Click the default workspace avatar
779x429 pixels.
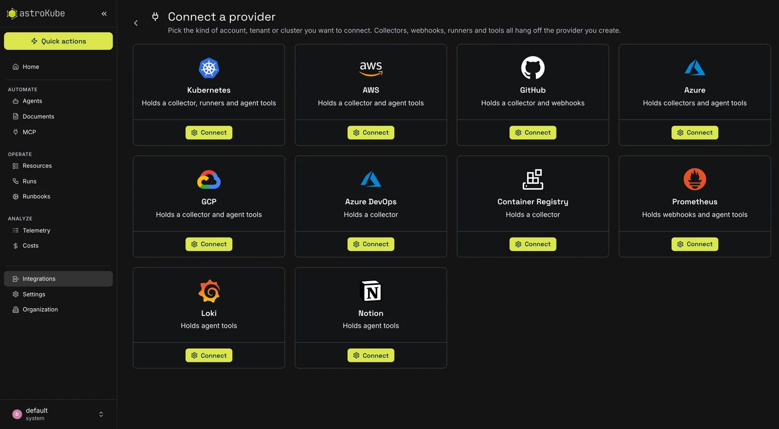[17, 414]
